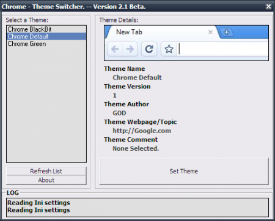Click the Theme Name heading
Screen dimensions: 275x221
[x=125, y=69]
